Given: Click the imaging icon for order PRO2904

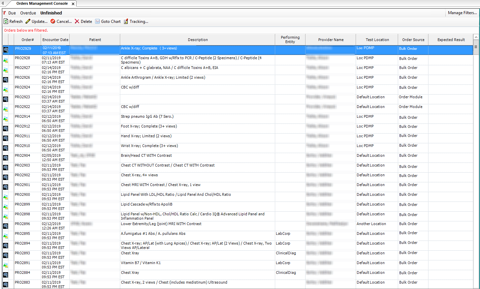Looking at the screenshot, I should point(6,158).
